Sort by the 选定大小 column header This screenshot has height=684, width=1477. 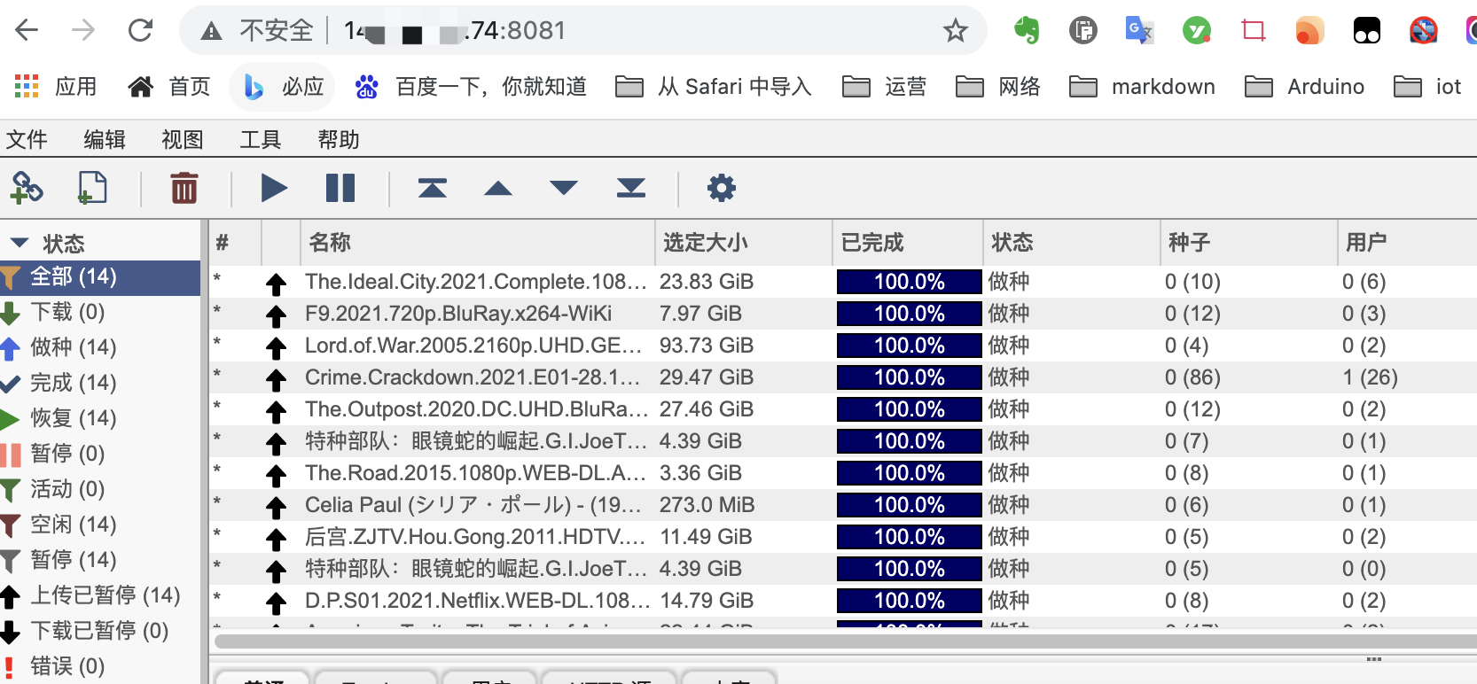[706, 243]
